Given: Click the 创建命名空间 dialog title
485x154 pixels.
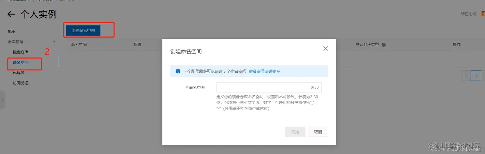Looking at the screenshot, I should coord(186,51).
